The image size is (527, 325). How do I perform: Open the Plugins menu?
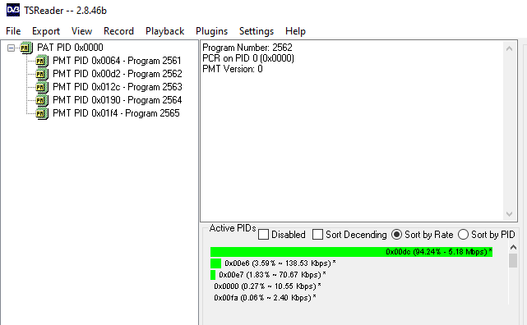211,31
